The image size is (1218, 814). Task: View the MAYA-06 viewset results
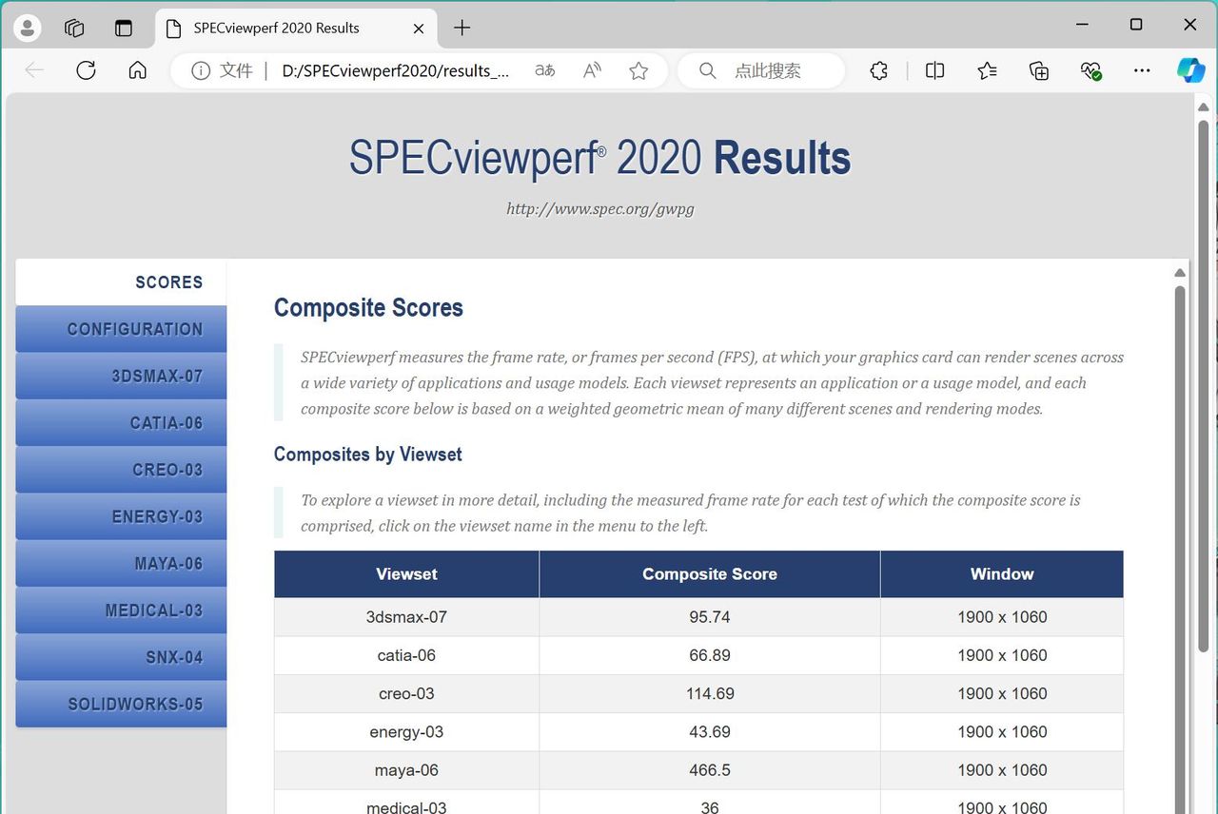coord(121,564)
